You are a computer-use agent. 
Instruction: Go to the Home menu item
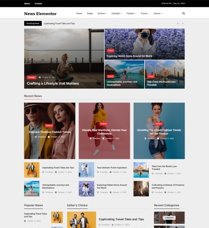79,14
